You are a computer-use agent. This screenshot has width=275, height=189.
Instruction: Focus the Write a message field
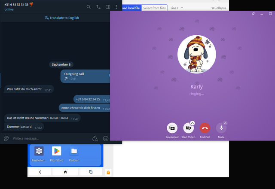tap(51, 138)
